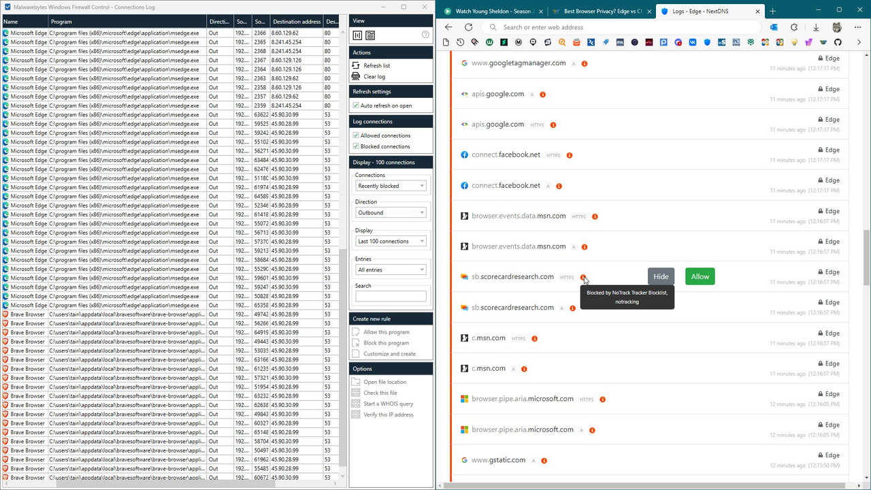Open a new browser tab with plus button

point(772,12)
